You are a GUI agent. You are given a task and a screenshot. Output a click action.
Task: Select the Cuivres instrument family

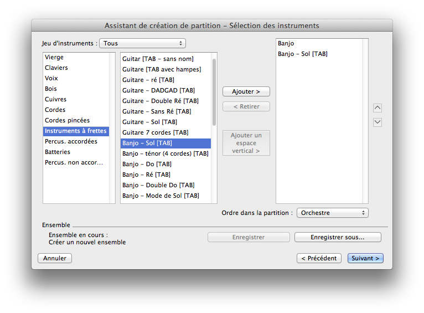(x=56, y=99)
